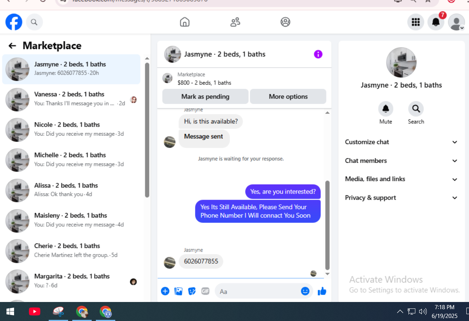
Task: Open the Facebook search magnifier
Action: (x=34, y=22)
